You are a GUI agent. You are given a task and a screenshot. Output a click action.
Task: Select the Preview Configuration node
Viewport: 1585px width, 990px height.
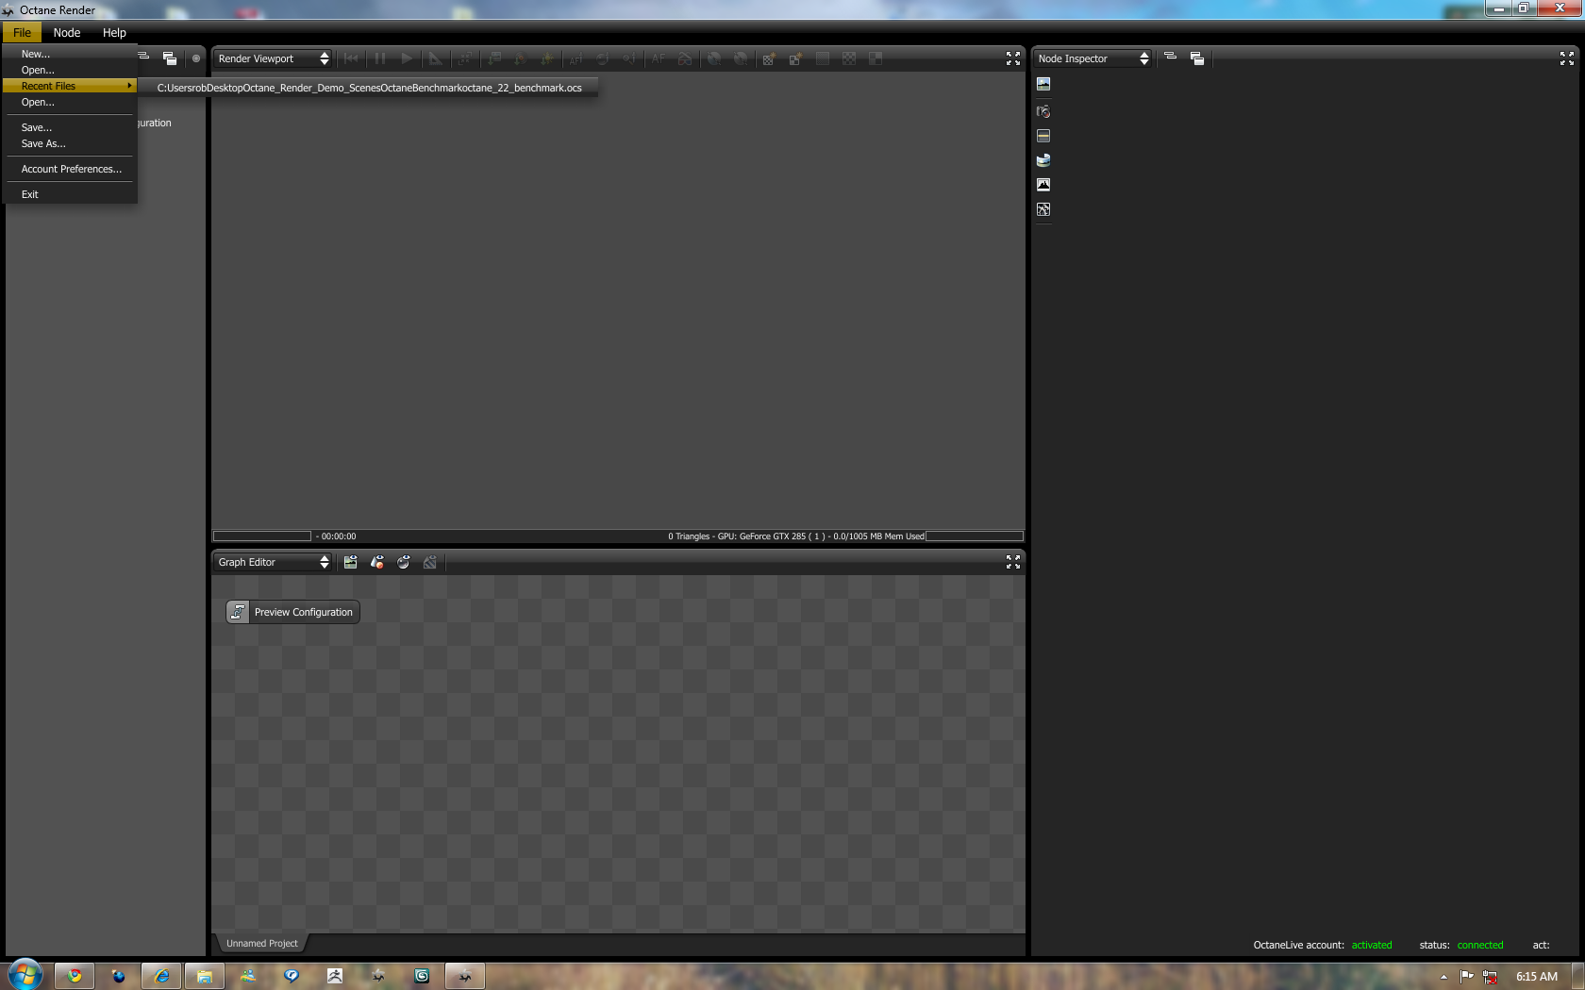(292, 612)
